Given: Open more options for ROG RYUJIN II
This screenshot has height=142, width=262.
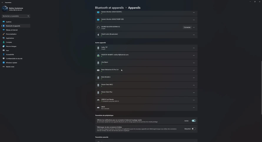Looking at the screenshot, I should point(194,78).
